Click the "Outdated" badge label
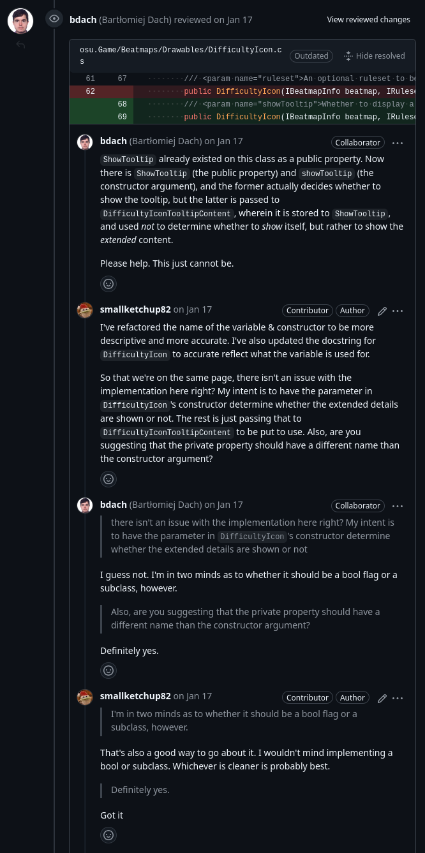Screen dimensions: 425x853 pos(311,56)
